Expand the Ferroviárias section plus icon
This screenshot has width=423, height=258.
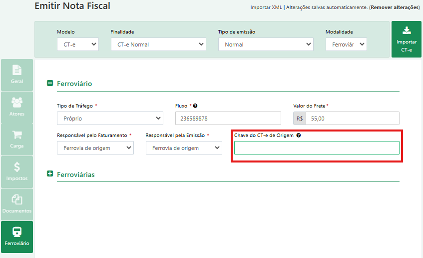coord(50,173)
